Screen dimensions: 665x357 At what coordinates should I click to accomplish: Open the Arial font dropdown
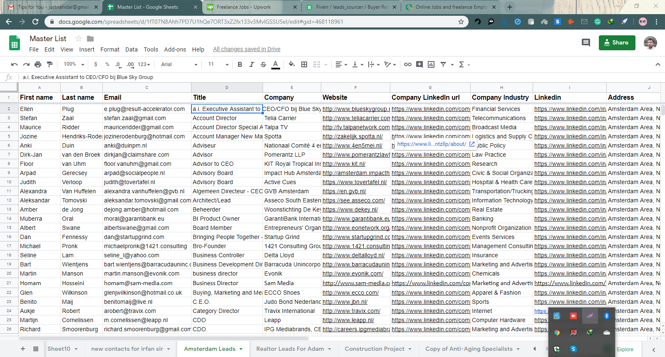[x=179, y=64]
